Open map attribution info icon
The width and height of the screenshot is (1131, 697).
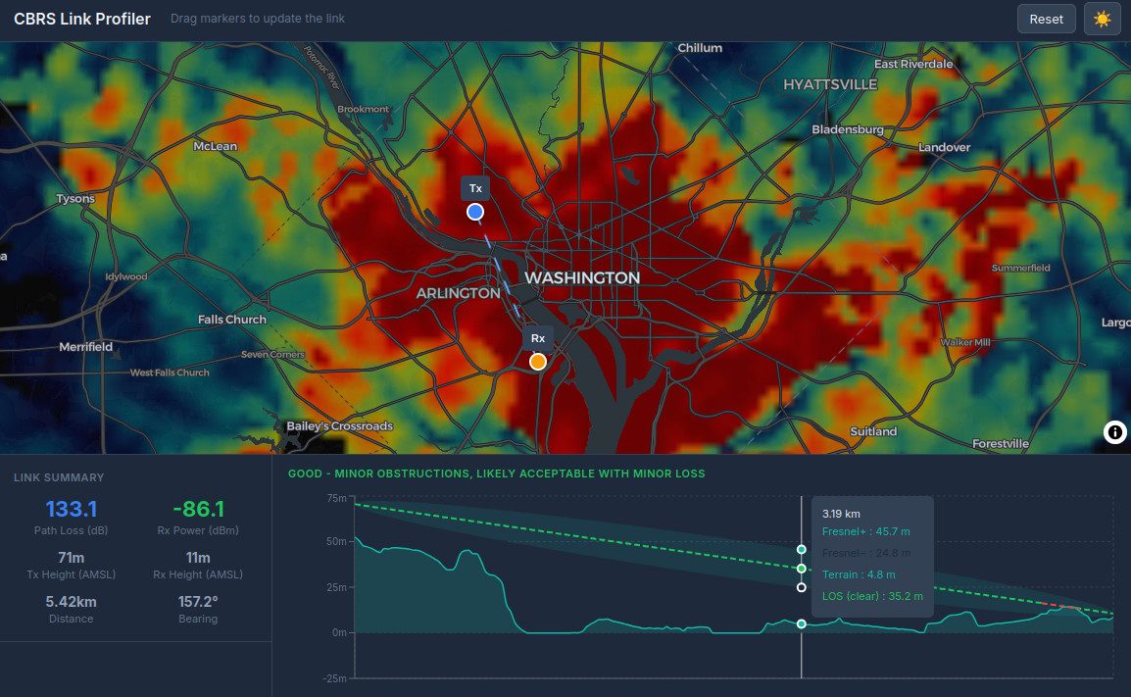tap(1114, 432)
